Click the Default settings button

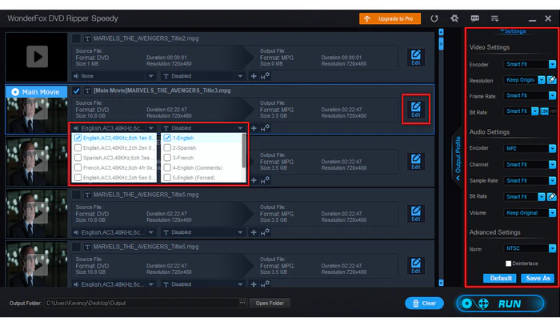[x=500, y=278]
